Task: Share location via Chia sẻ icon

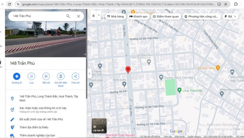Action: point(76,76)
